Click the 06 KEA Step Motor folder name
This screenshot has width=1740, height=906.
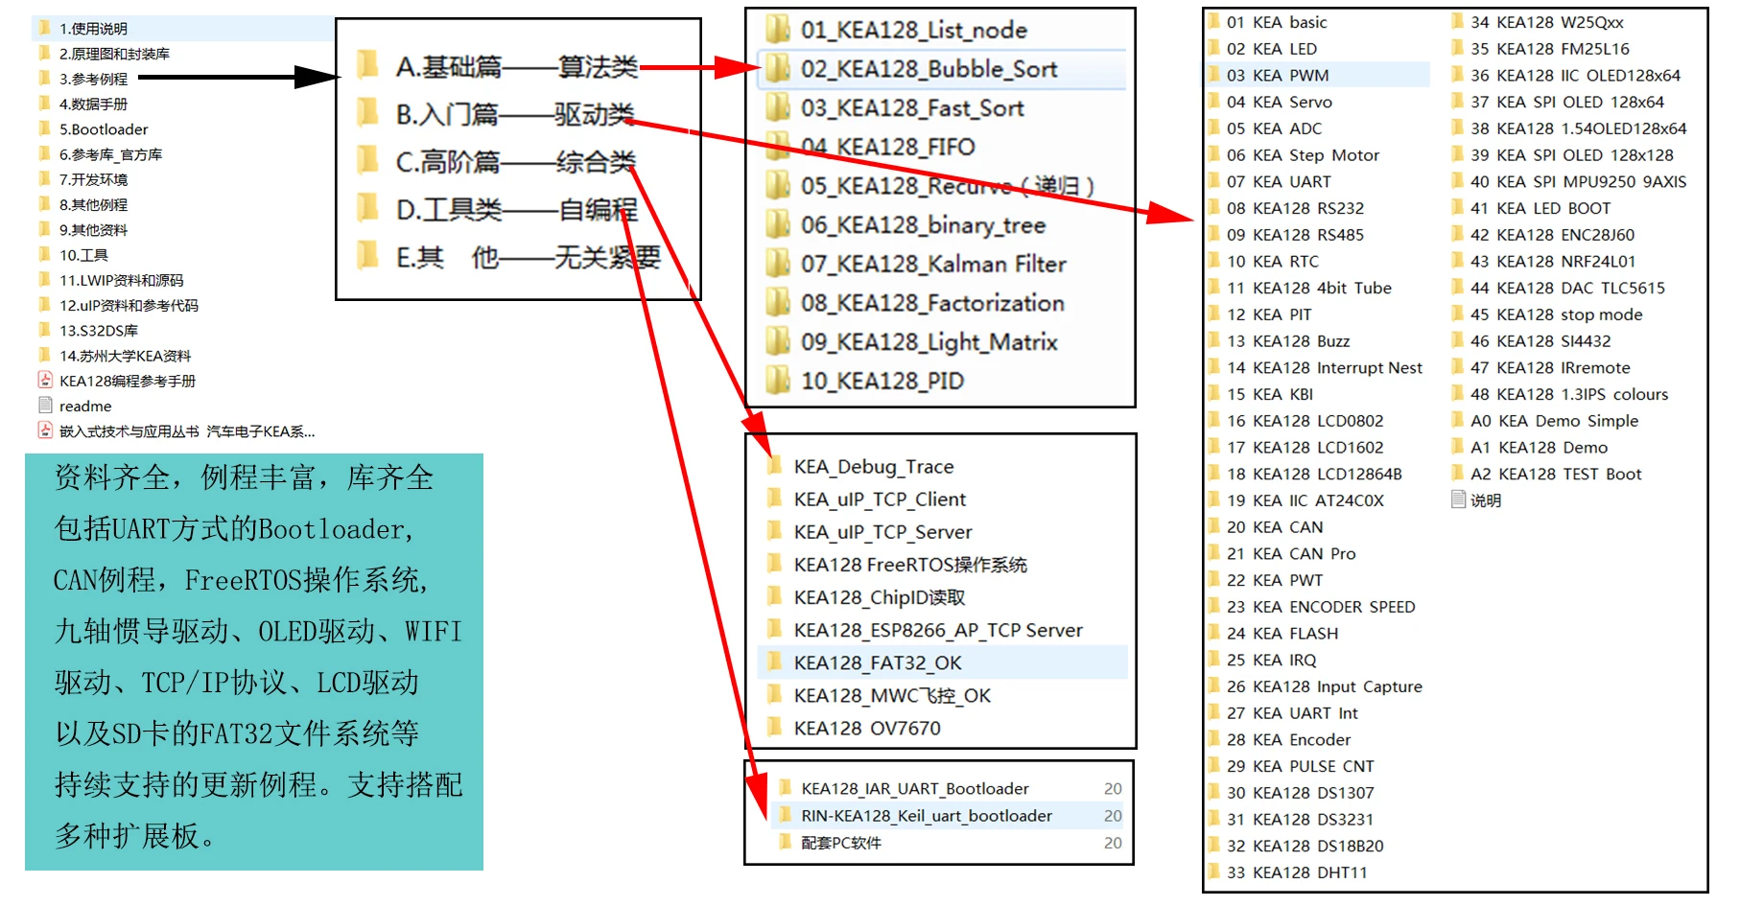[x=1303, y=154]
